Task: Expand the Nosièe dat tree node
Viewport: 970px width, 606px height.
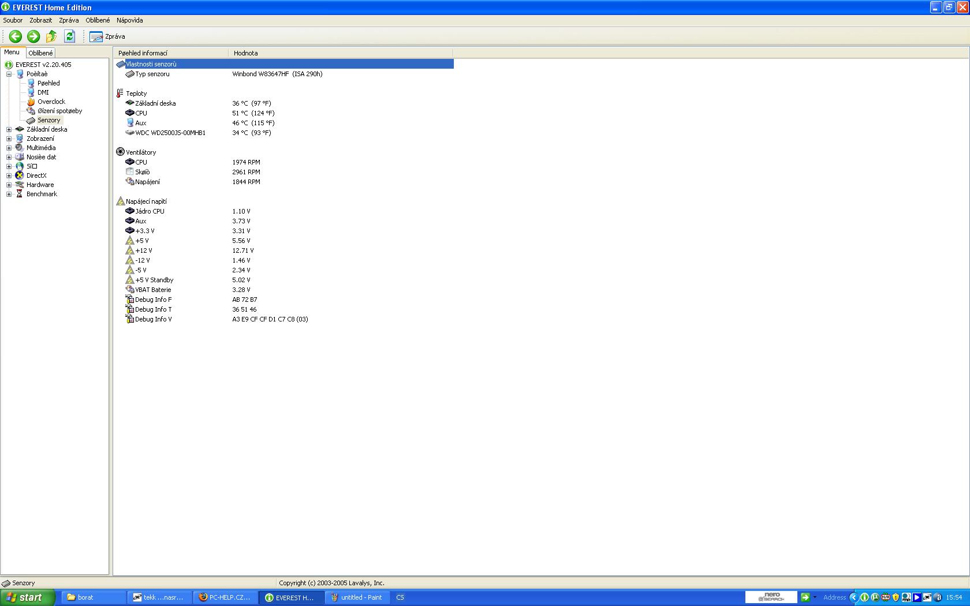Action: coord(9,157)
